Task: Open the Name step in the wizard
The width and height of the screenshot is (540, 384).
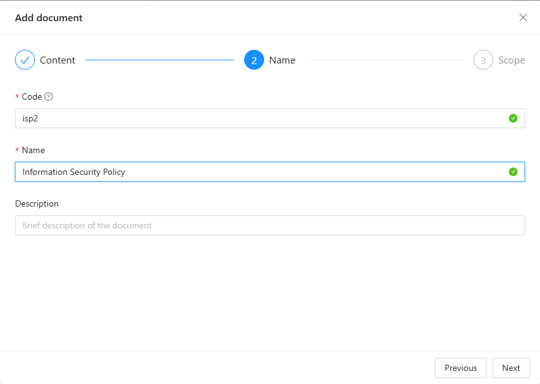Action: coord(282,60)
